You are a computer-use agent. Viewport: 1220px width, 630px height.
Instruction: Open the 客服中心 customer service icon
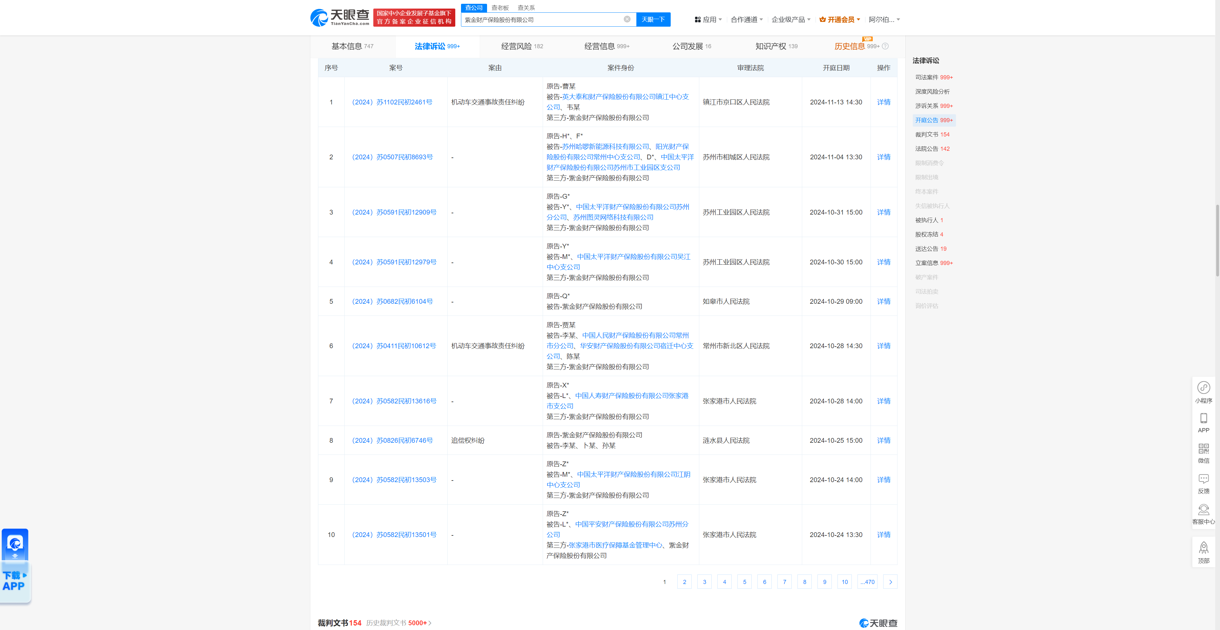1203,509
